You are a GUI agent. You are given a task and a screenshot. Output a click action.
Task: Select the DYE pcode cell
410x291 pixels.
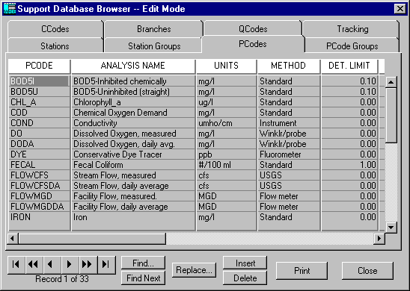pyautogui.click(x=39, y=154)
